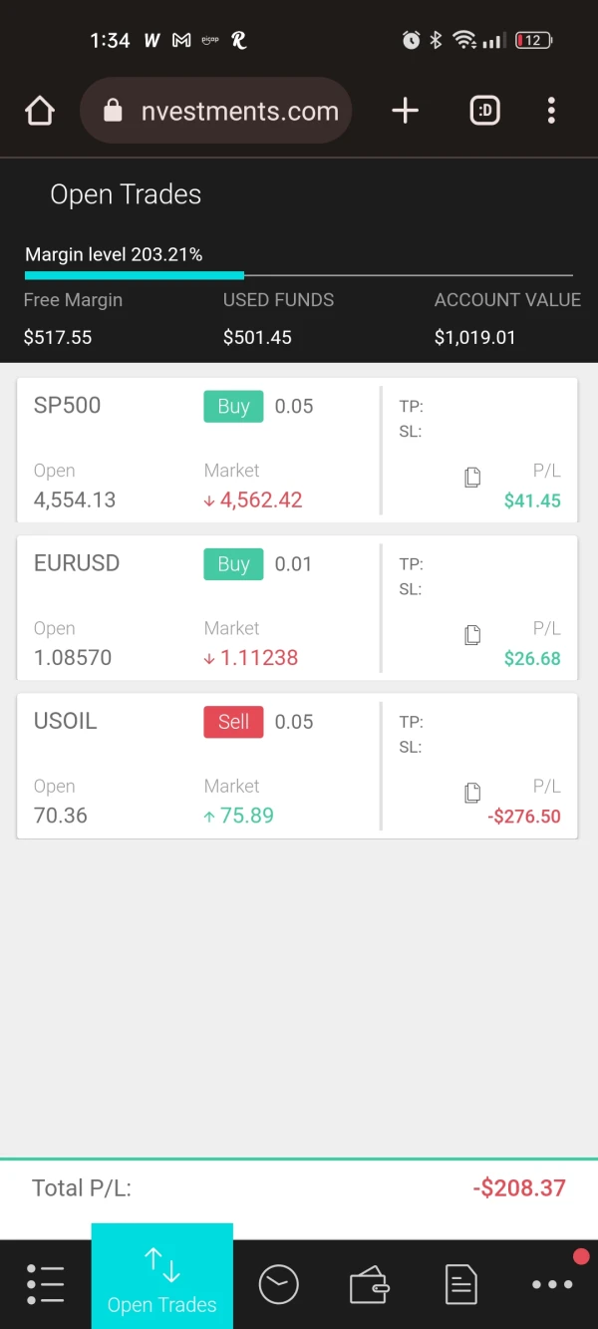598x1329 pixels.
Task: Tap the green Buy badge on SP500
Action: 233,406
